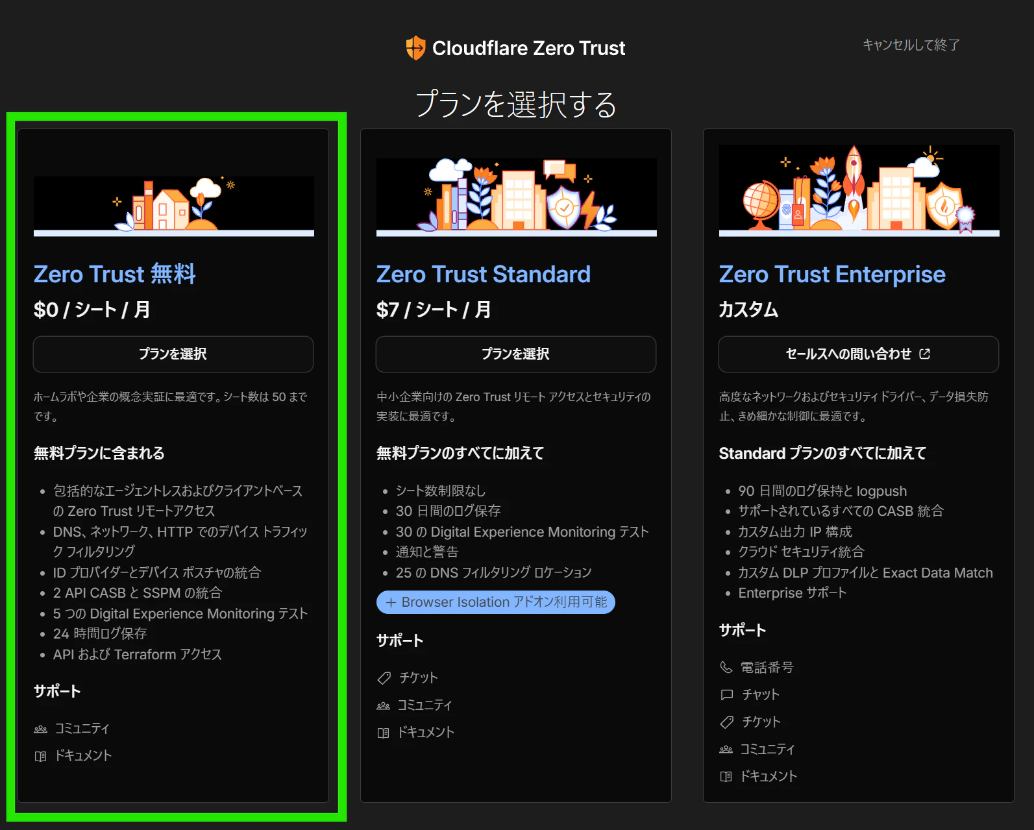Click Enterprise サポート feature text

pyautogui.click(x=793, y=593)
